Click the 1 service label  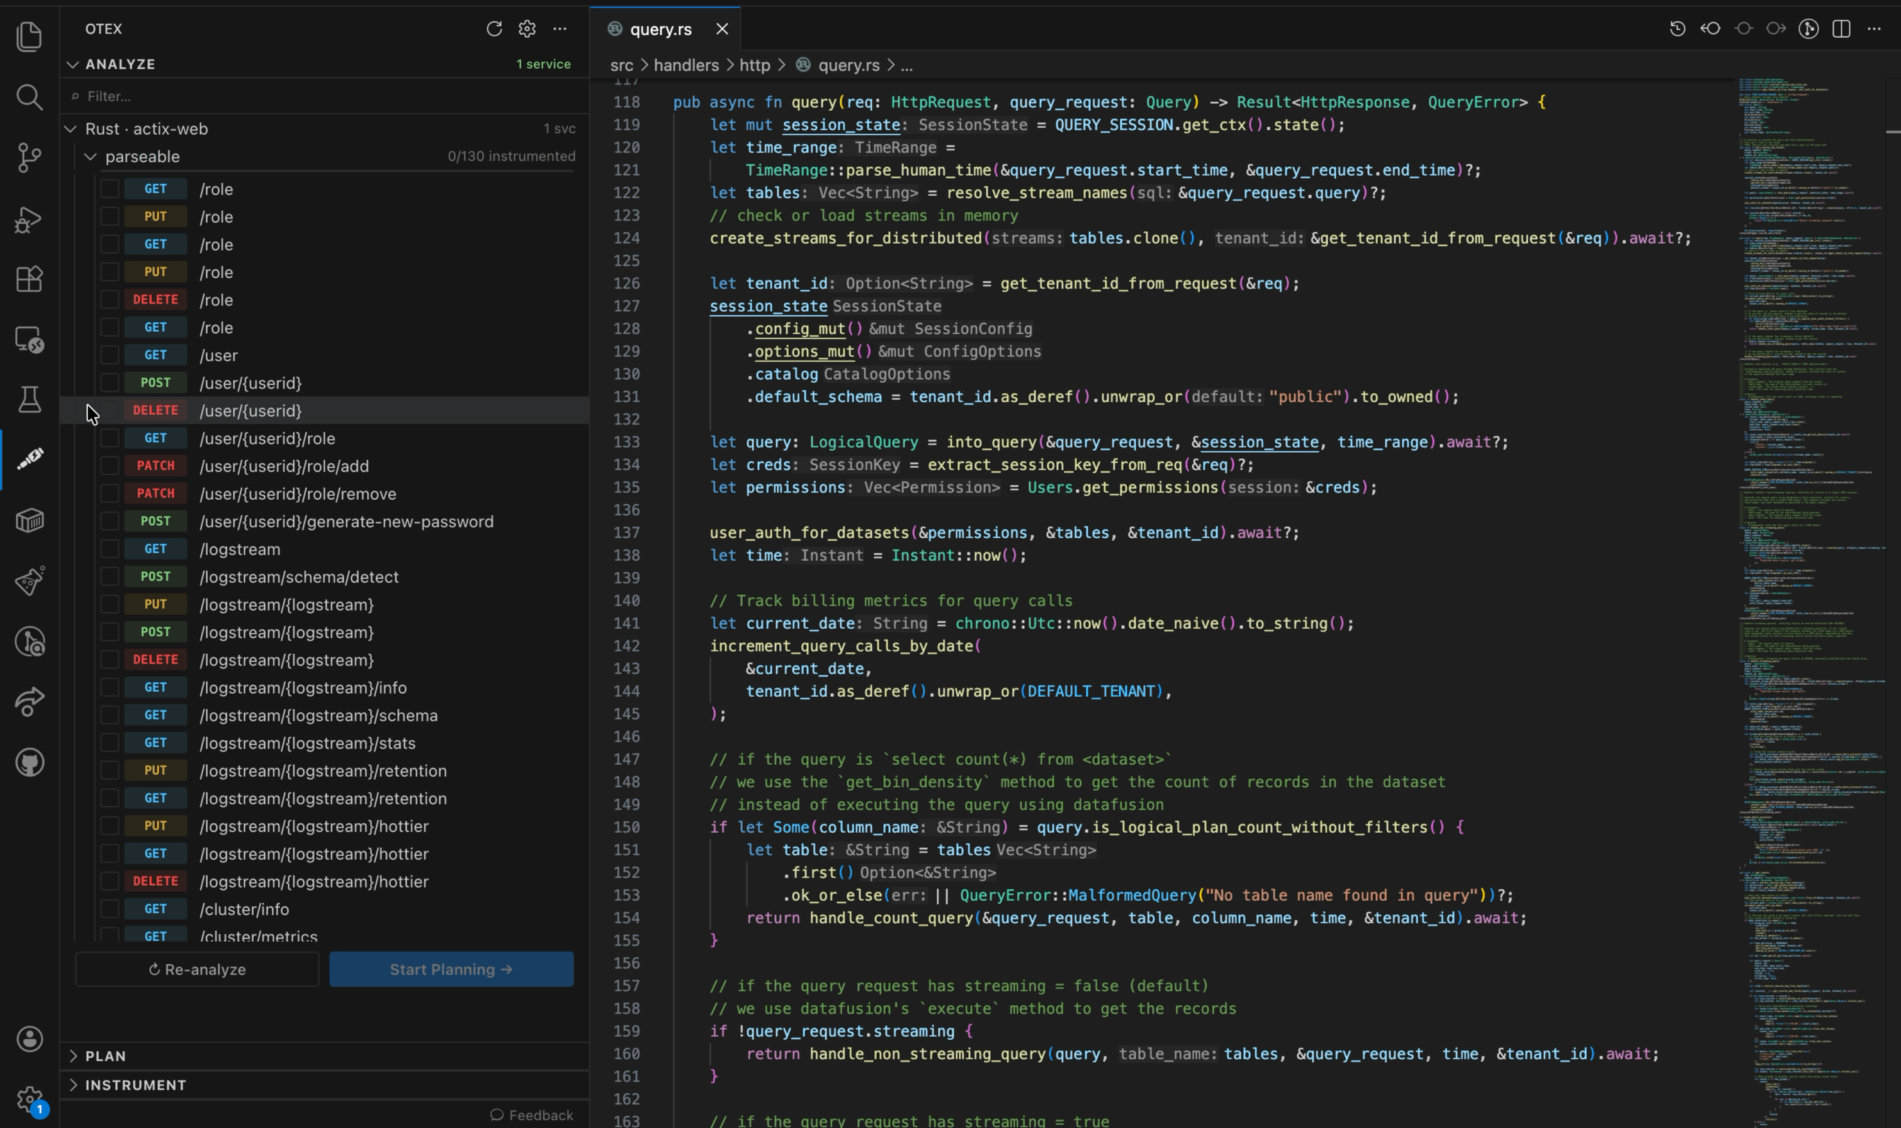pos(543,64)
